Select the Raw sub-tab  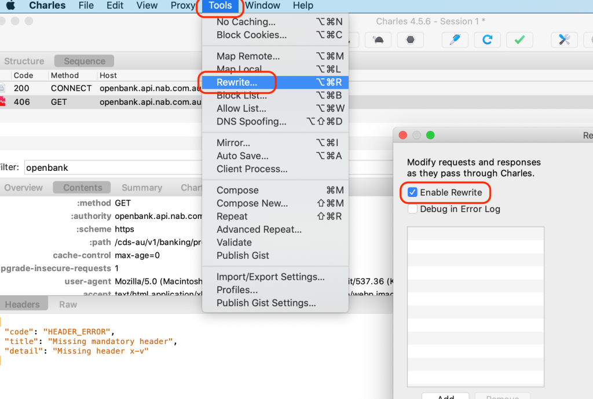[68, 305]
